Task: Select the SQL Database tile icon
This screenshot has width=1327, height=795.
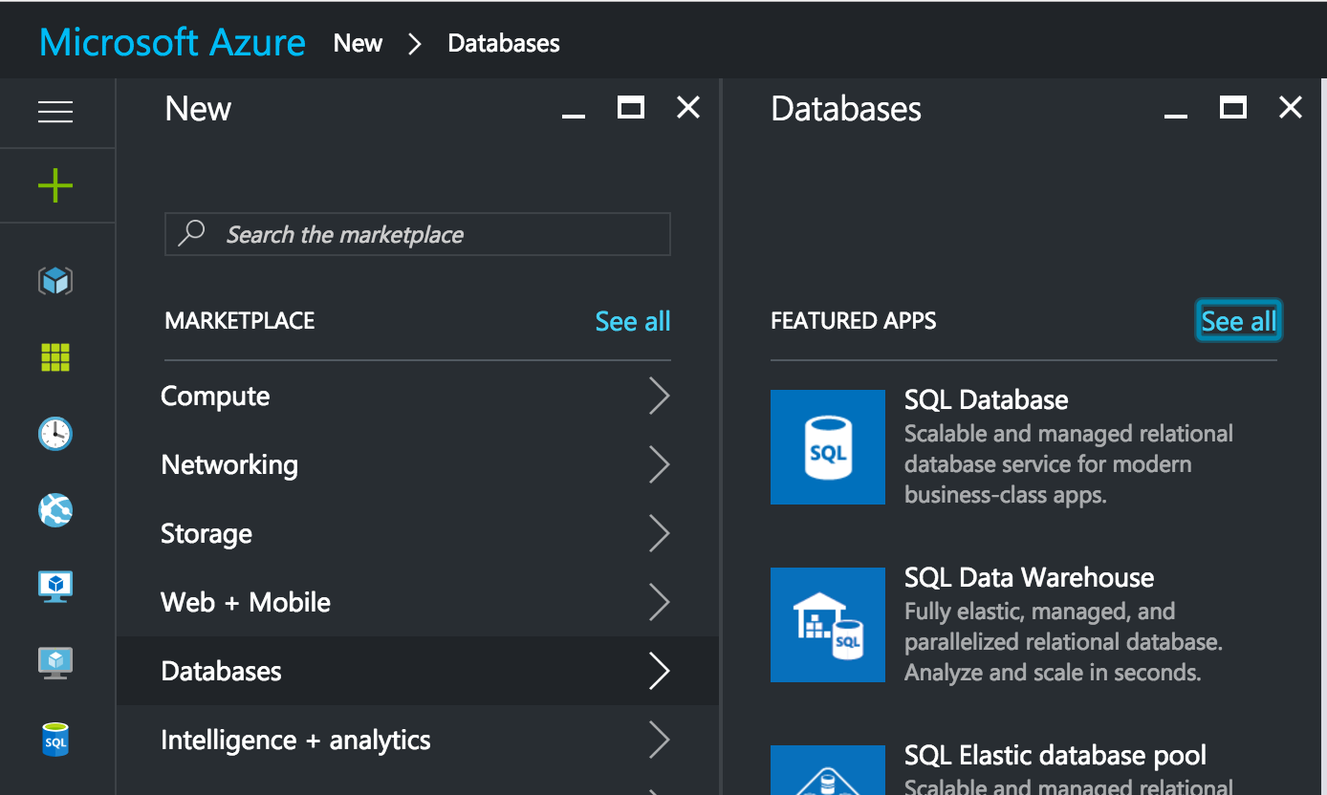Action: (828, 447)
